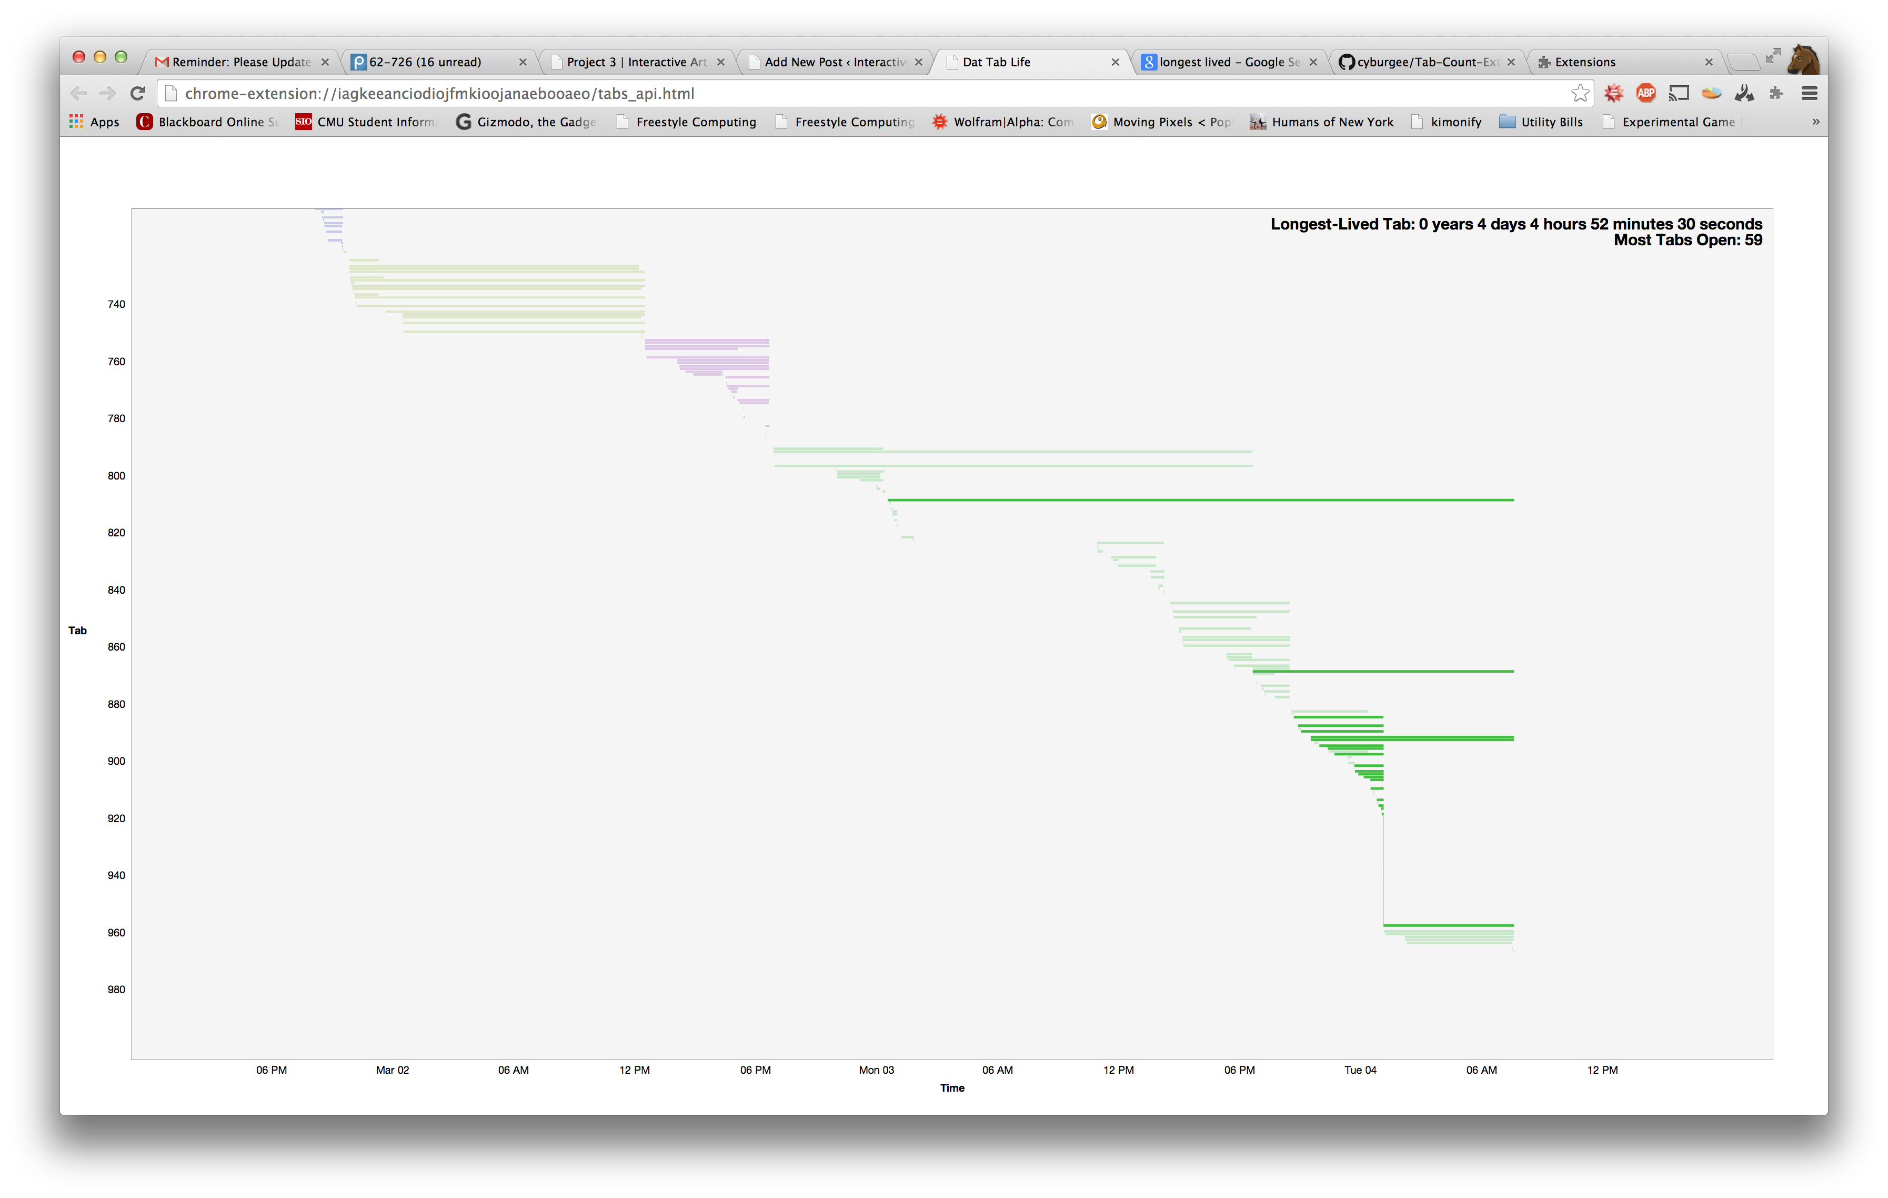
Task: Click the green tab bar near row 868
Action: (x=1383, y=671)
